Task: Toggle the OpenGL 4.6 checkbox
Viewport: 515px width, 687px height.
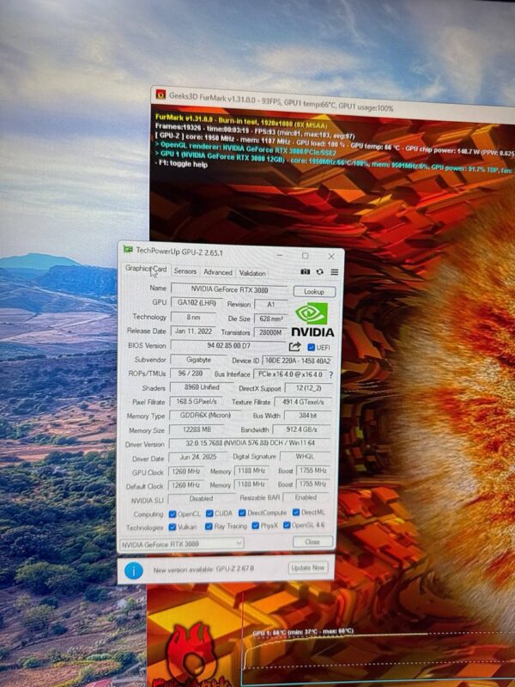Action: tap(287, 525)
